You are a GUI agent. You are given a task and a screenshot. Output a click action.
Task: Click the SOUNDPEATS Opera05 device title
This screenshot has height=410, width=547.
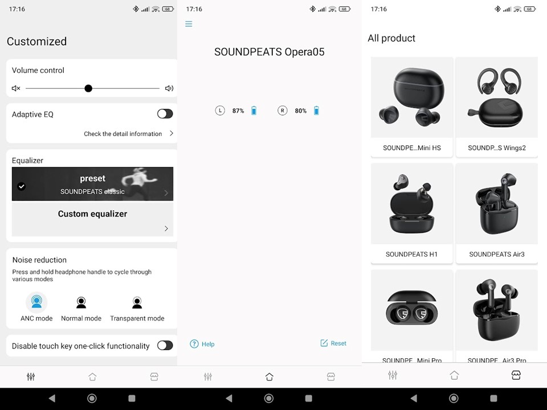coord(270,52)
